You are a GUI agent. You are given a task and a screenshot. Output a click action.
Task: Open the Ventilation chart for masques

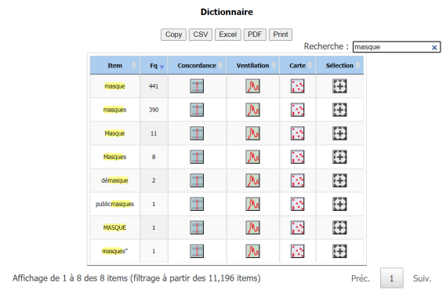[x=252, y=110]
